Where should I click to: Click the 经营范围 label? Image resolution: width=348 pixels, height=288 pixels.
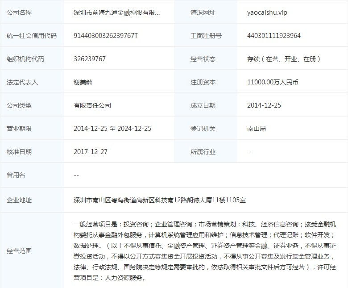pos(19,251)
